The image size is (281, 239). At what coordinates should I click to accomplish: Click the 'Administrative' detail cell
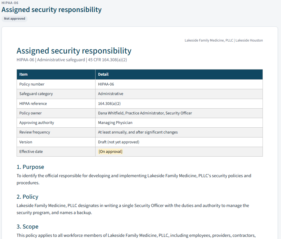tap(179, 94)
